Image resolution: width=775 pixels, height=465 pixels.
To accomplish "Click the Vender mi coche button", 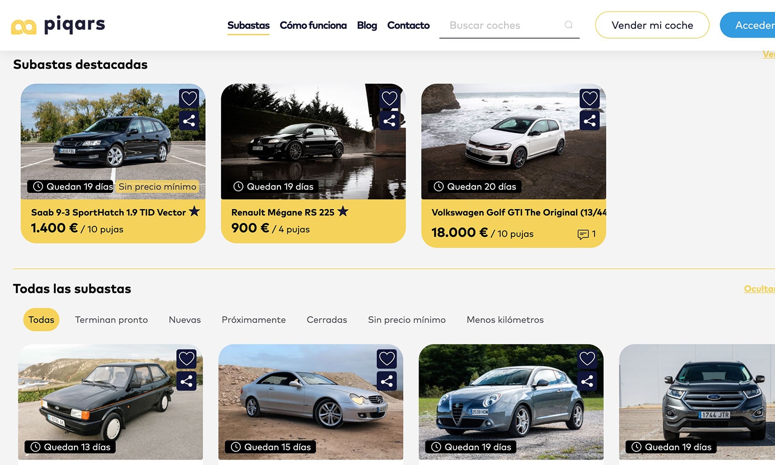I will point(652,25).
